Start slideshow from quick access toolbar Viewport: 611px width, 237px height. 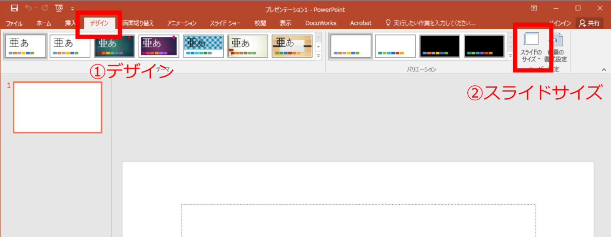coord(59,8)
